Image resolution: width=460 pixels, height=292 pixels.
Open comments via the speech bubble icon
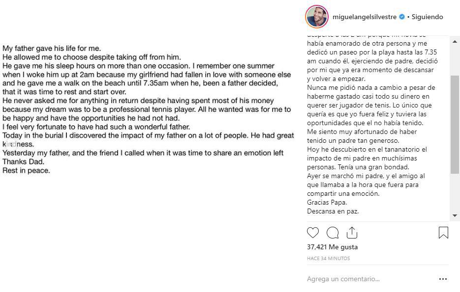pyautogui.click(x=333, y=233)
